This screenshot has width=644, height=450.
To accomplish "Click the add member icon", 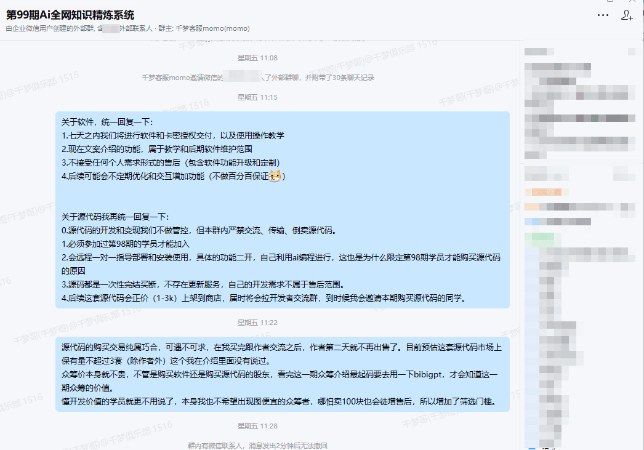I will coord(627,15).
